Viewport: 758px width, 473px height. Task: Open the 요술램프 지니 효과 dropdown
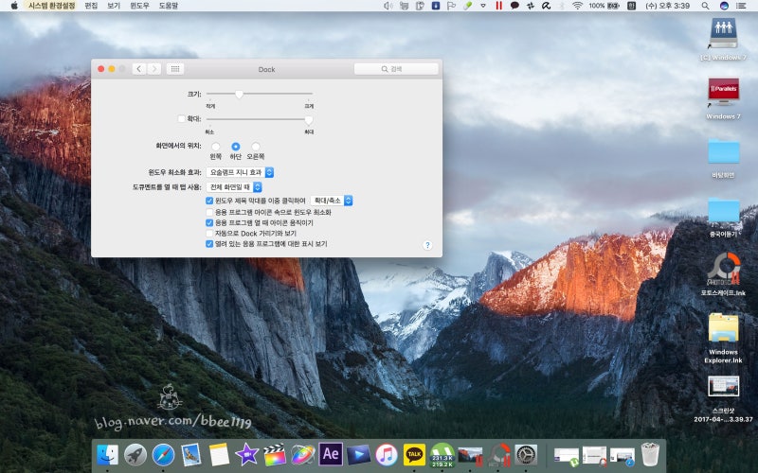(241, 172)
